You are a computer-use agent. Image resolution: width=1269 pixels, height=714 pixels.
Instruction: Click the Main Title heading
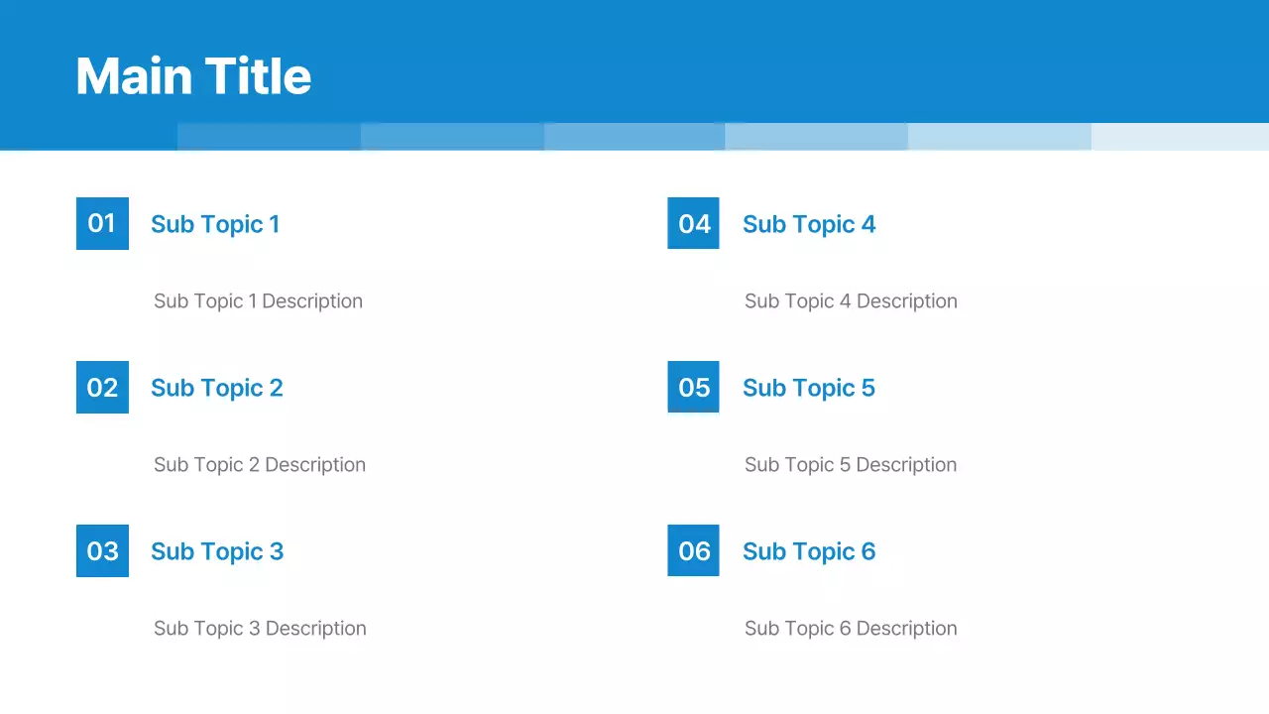[193, 76]
